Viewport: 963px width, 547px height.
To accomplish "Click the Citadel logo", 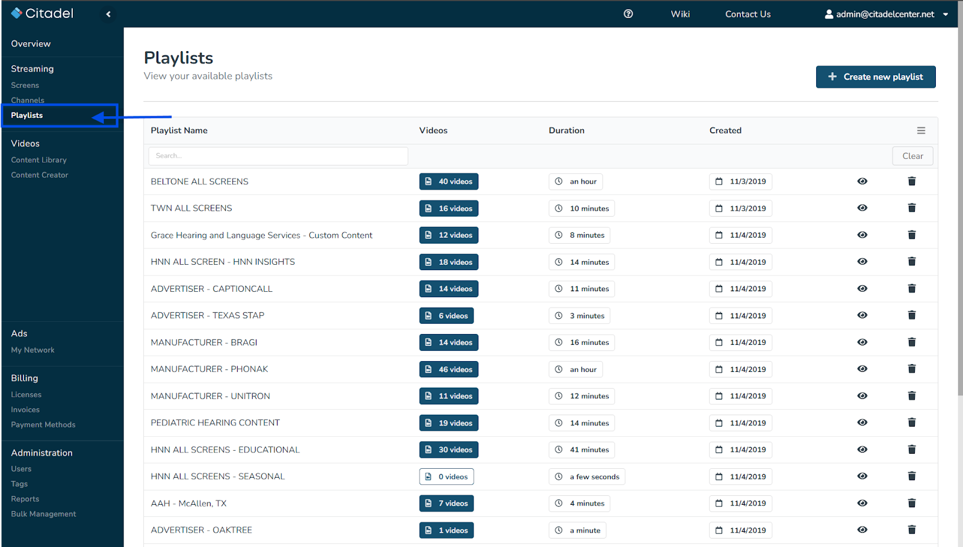I will [x=42, y=13].
